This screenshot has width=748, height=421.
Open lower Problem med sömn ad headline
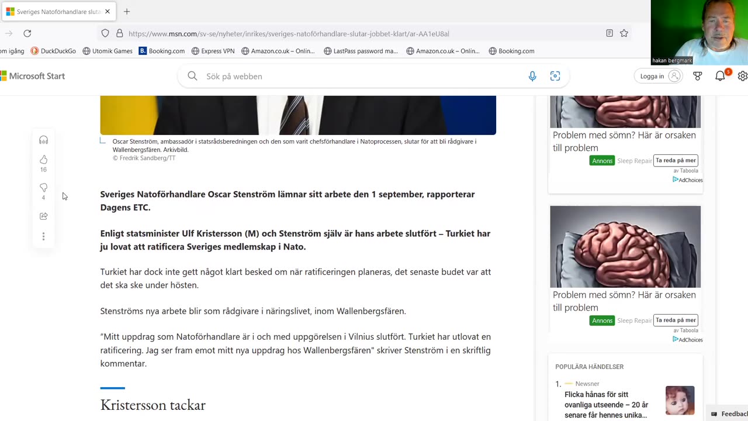pyautogui.click(x=624, y=301)
